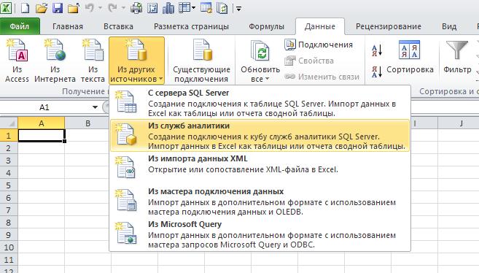Click Изменить связи in the ribbon
The height and width of the screenshot is (273, 479).
pyautogui.click(x=322, y=77)
